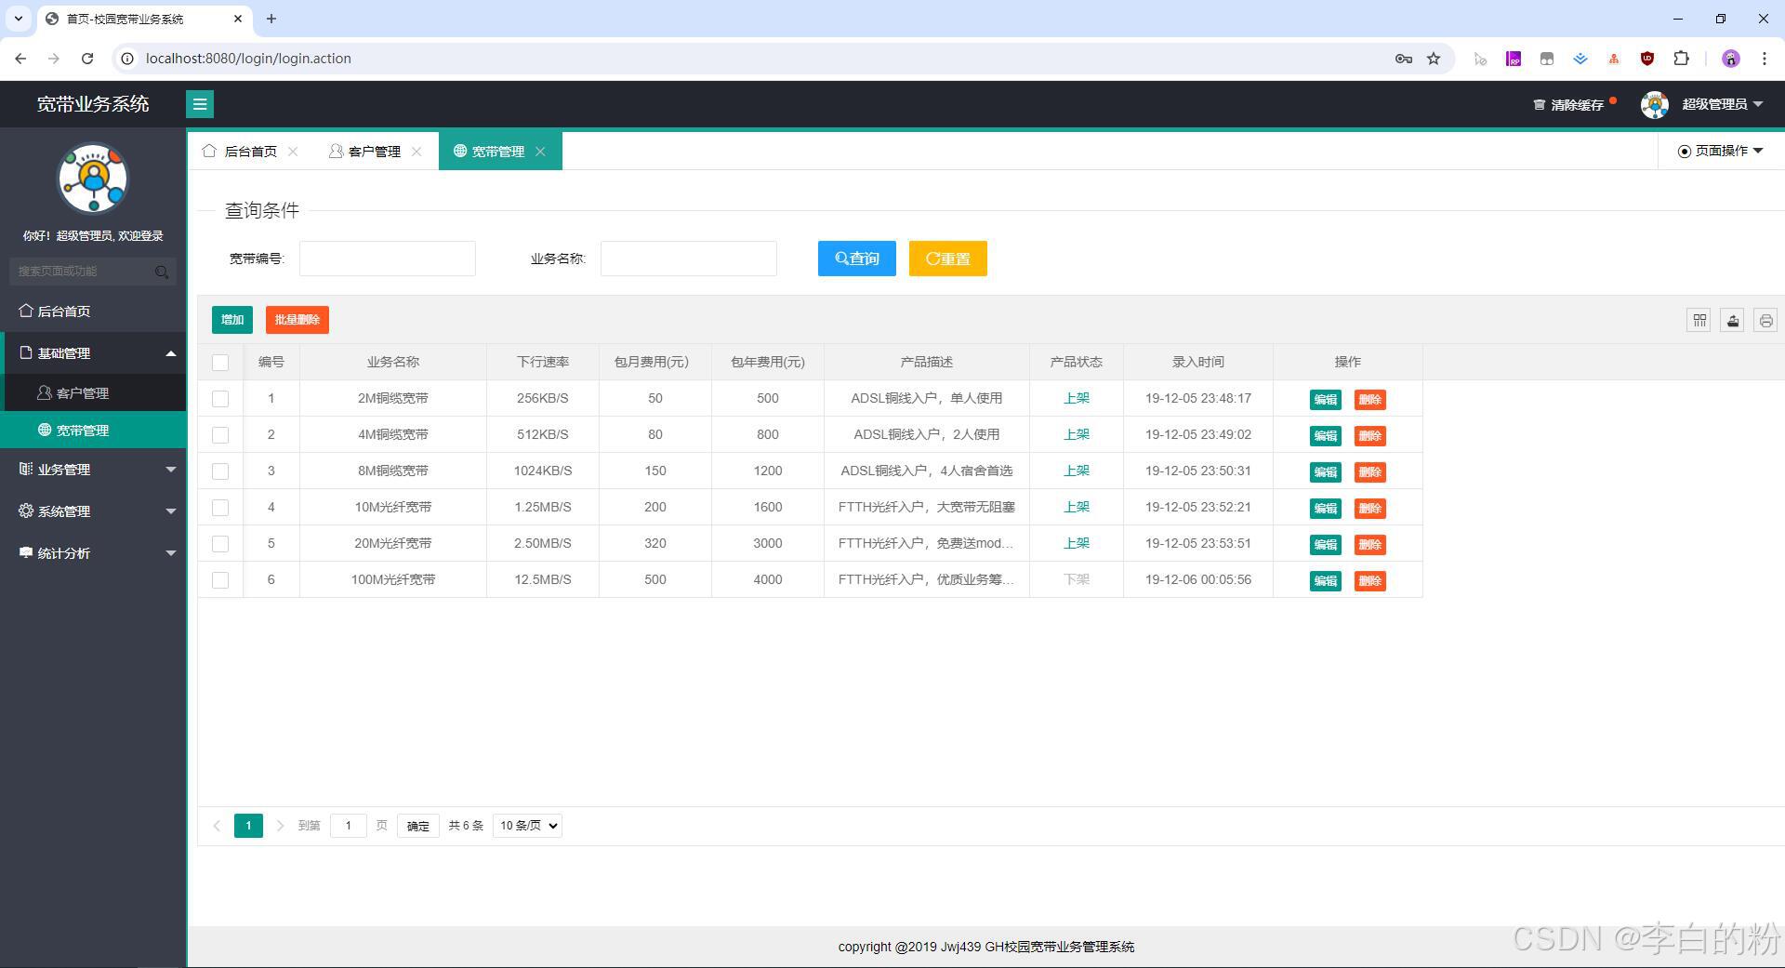
Task: Reload the page with the refresh icon
Action: coord(87,59)
